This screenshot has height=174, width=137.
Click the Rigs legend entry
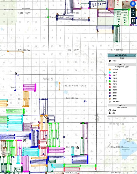pyautogui.click(x=113, y=61)
